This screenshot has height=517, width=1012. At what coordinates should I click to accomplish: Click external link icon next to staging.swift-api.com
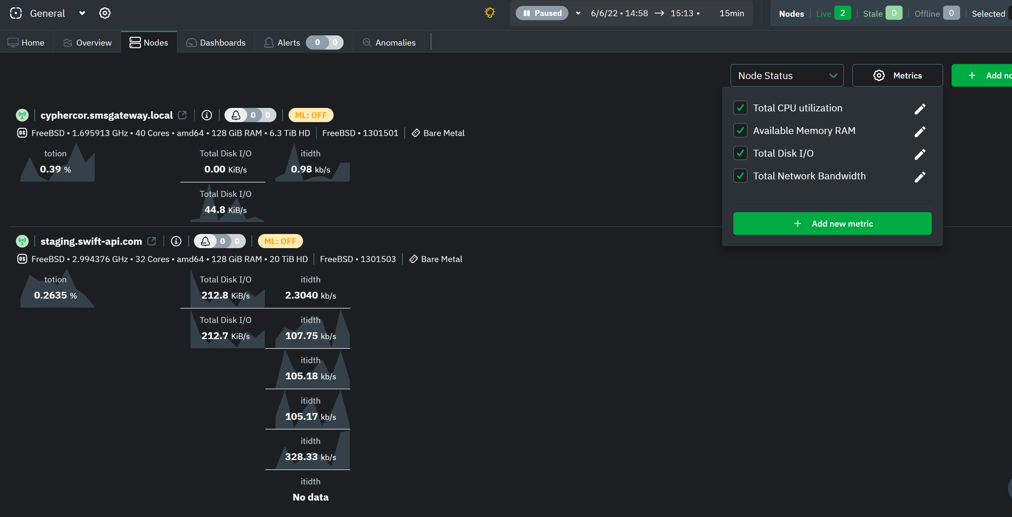point(152,241)
